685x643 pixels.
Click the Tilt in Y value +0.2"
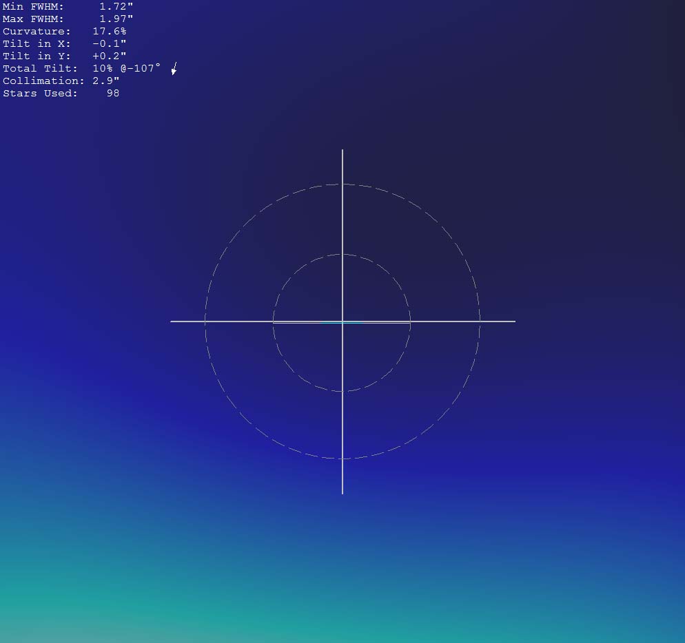click(x=109, y=56)
